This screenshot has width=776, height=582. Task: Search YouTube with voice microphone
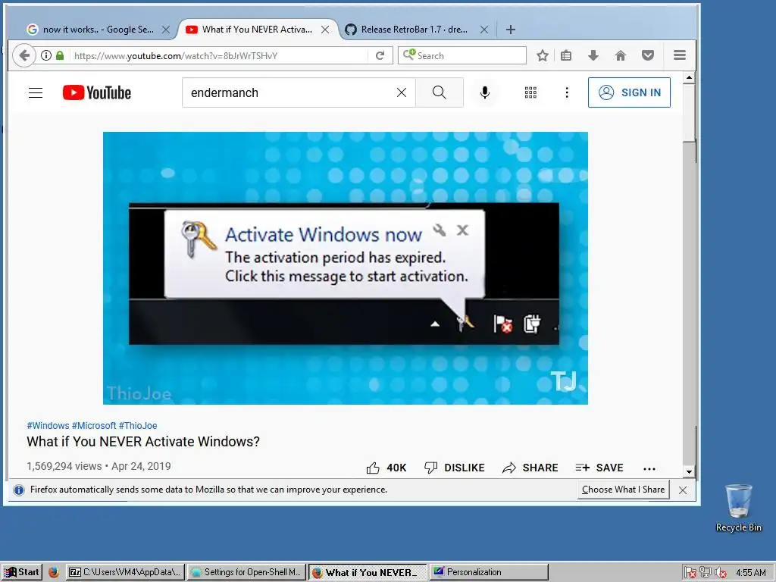485,92
